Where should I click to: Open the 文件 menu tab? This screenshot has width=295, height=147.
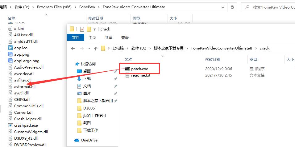(76, 38)
